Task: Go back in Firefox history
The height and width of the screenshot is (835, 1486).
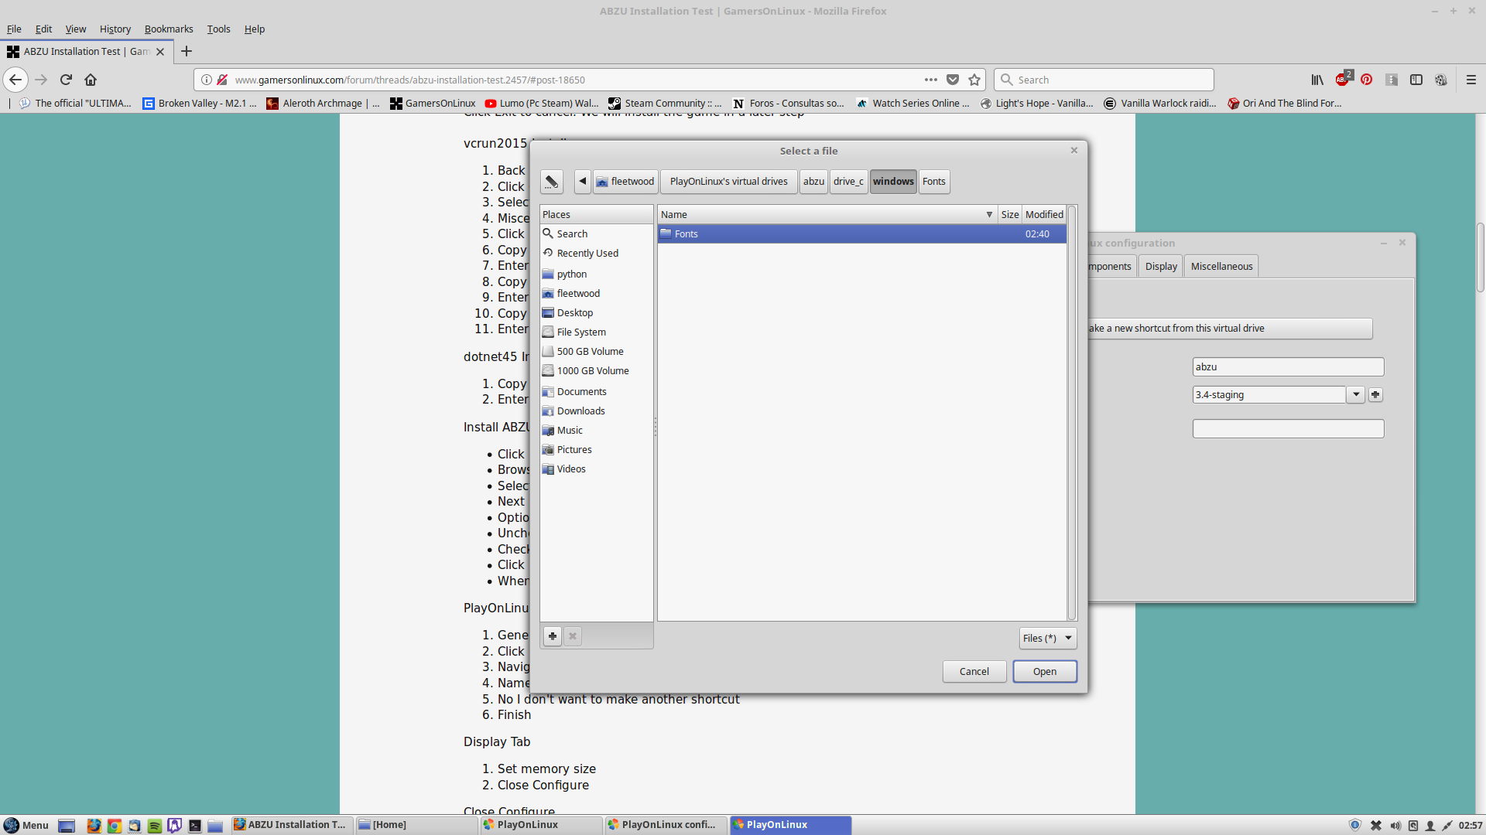Action: (x=15, y=80)
